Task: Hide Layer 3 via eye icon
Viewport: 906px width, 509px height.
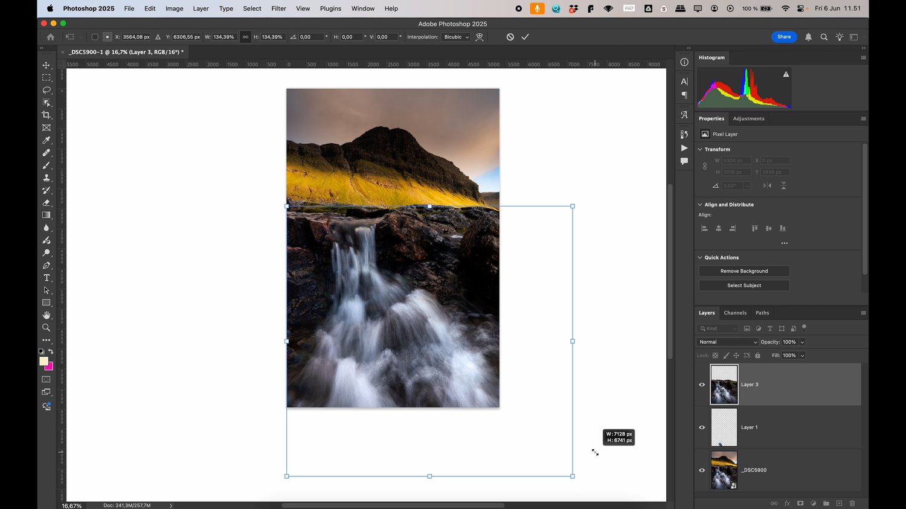Action: pos(702,385)
